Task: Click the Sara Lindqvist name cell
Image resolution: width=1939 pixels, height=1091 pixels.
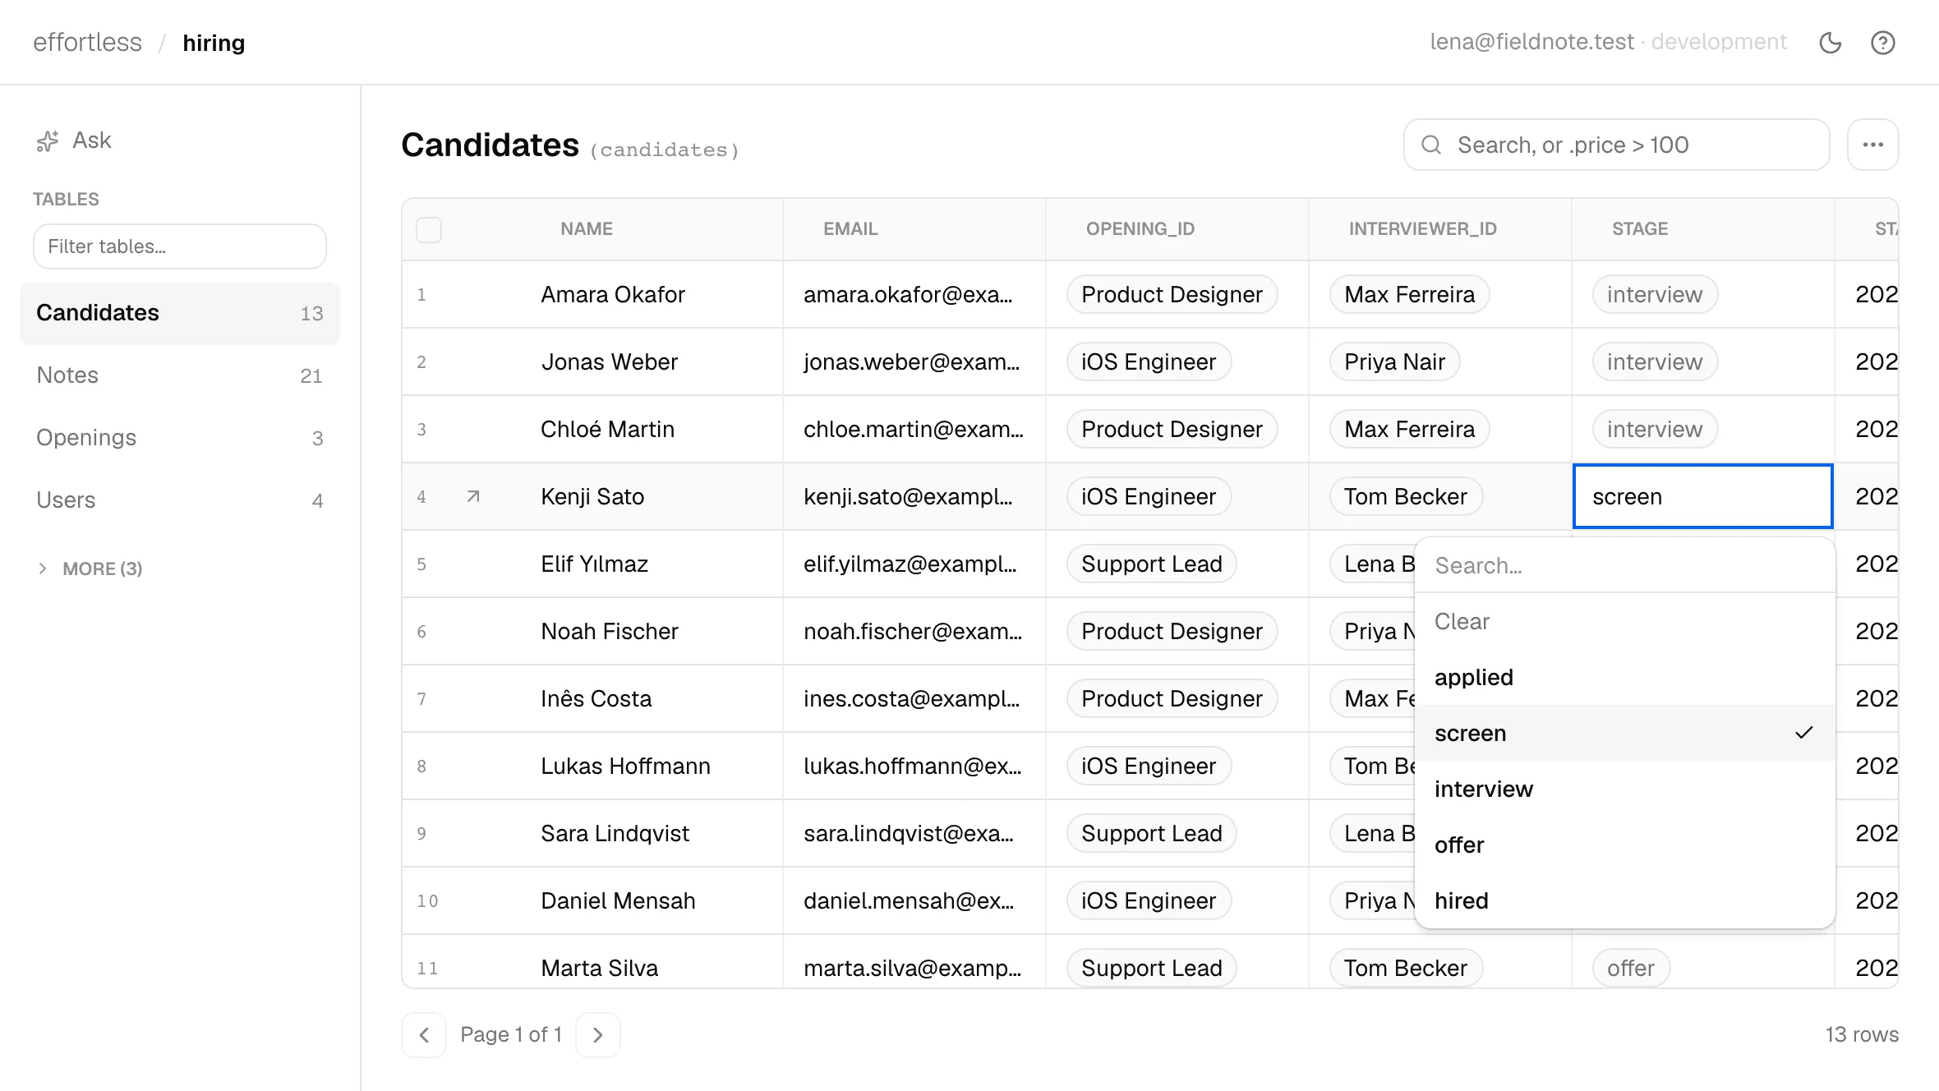Action: click(615, 833)
